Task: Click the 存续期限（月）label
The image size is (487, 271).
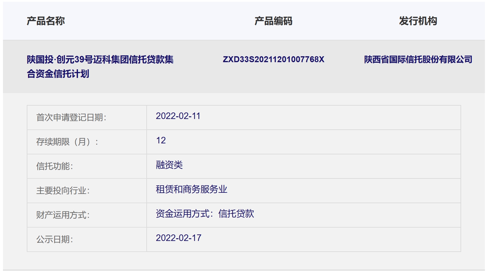Action: [67, 142]
